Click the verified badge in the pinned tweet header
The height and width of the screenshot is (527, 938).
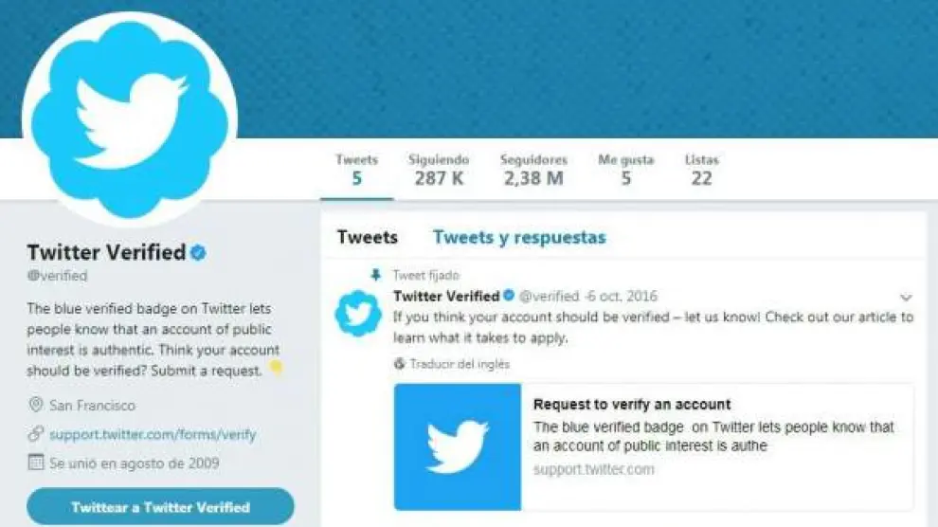pos(509,296)
